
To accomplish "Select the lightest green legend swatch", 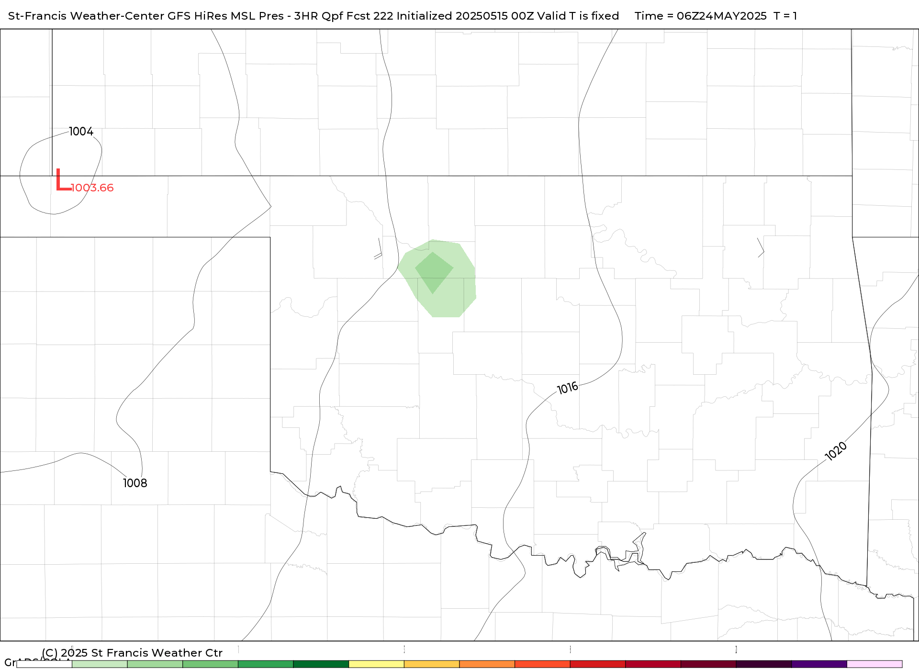I will 100,664.
